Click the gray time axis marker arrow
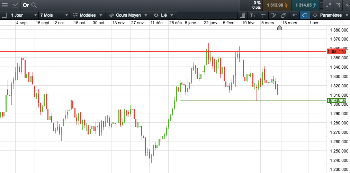The width and height of the screenshot is (350, 173). (x=279, y=28)
